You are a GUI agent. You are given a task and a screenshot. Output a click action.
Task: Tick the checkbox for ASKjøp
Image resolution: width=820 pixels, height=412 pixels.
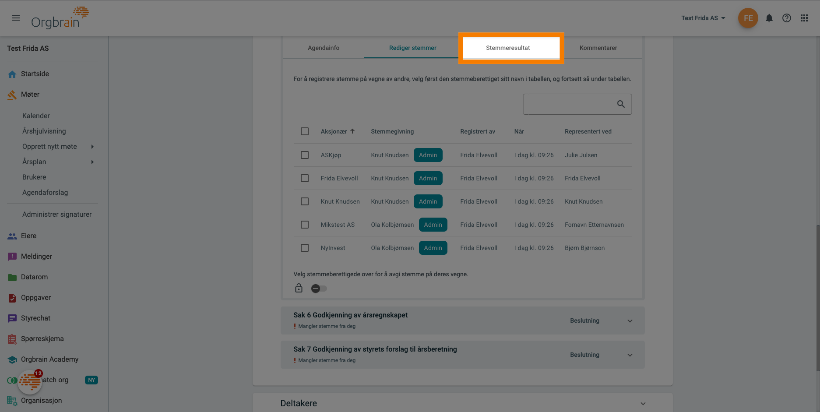(x=305, y=155)
